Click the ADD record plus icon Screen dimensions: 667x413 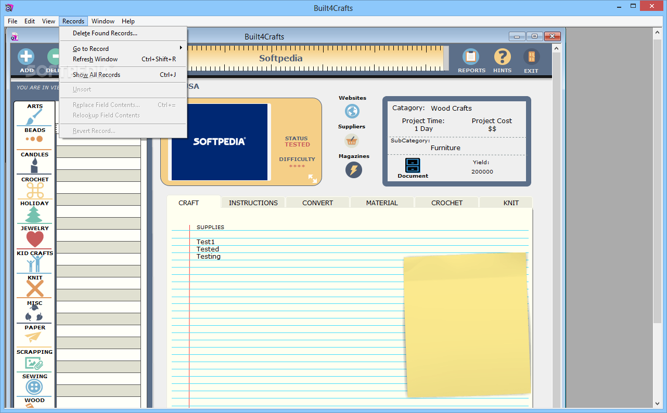(x=26, y=56)
